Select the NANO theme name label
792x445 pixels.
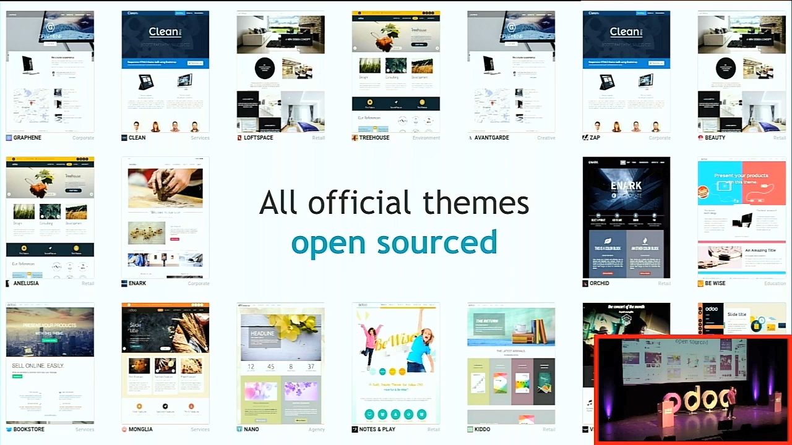[251, 430]
